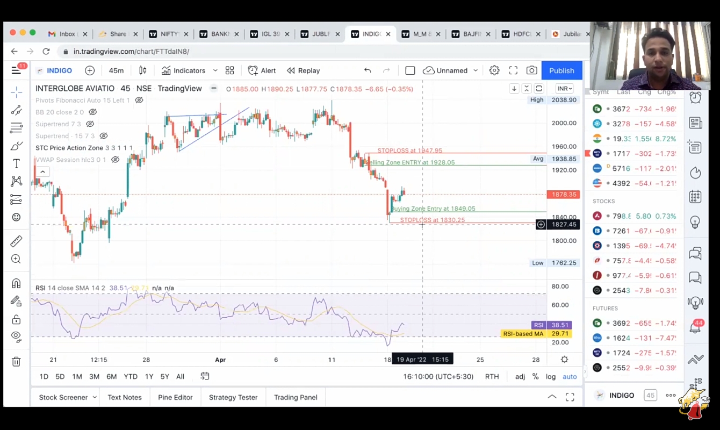Select the 1Y date range
This screenshot has width=720, height=430.
pos(149,376)
